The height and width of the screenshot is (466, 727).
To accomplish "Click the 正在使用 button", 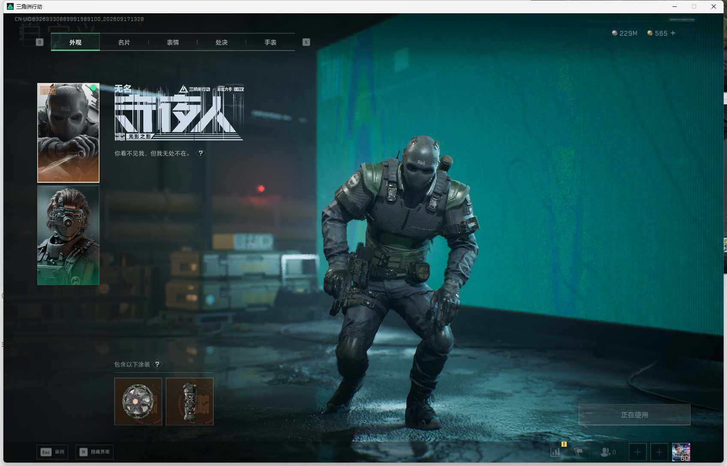I will pos(634,415).
